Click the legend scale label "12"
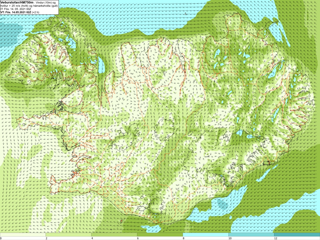Viewport: 320px width, 240px height. tap(275, 238)
